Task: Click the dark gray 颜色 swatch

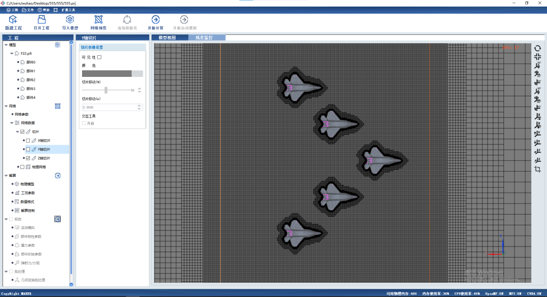Action: 107,73
